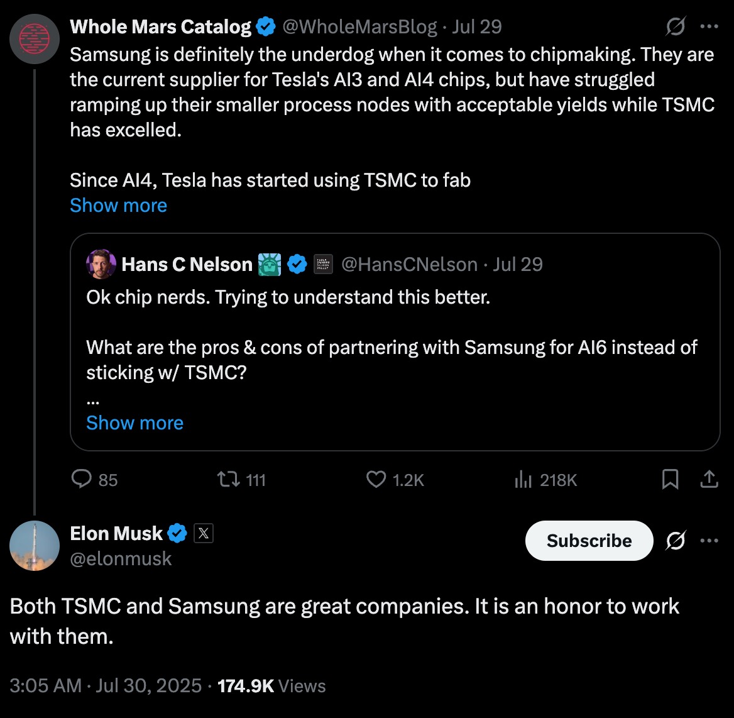Like the Whole Mars Catalog tweet
The image size is (734, 718).
(x=376, y=480)
